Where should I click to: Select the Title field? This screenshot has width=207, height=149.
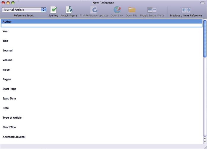(x=5, y=41)
